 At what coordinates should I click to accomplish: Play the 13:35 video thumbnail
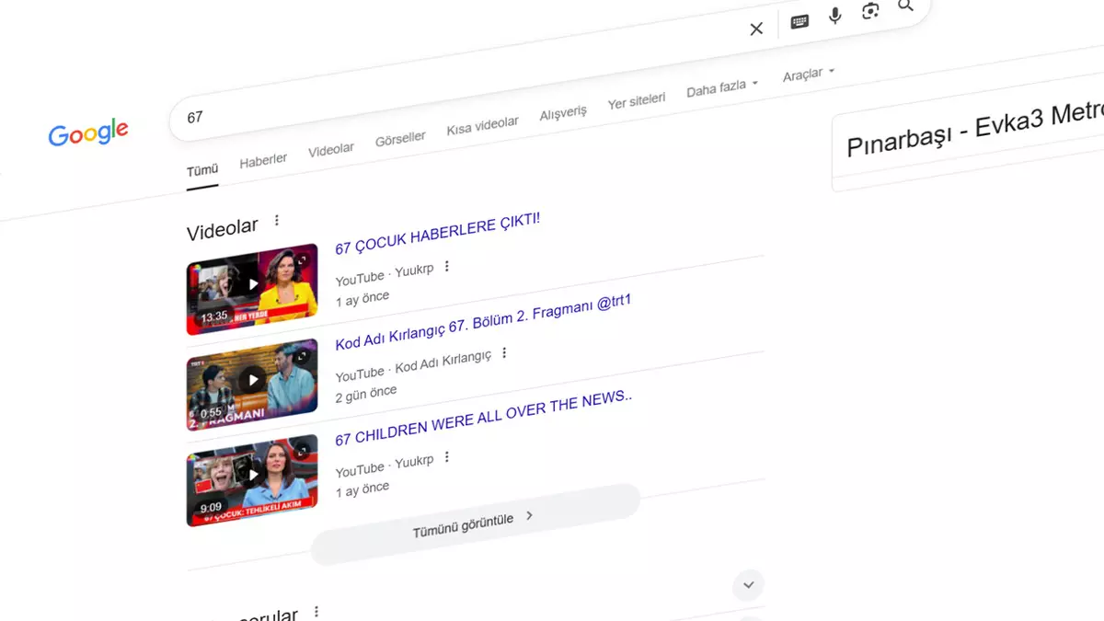coord(253,283)
